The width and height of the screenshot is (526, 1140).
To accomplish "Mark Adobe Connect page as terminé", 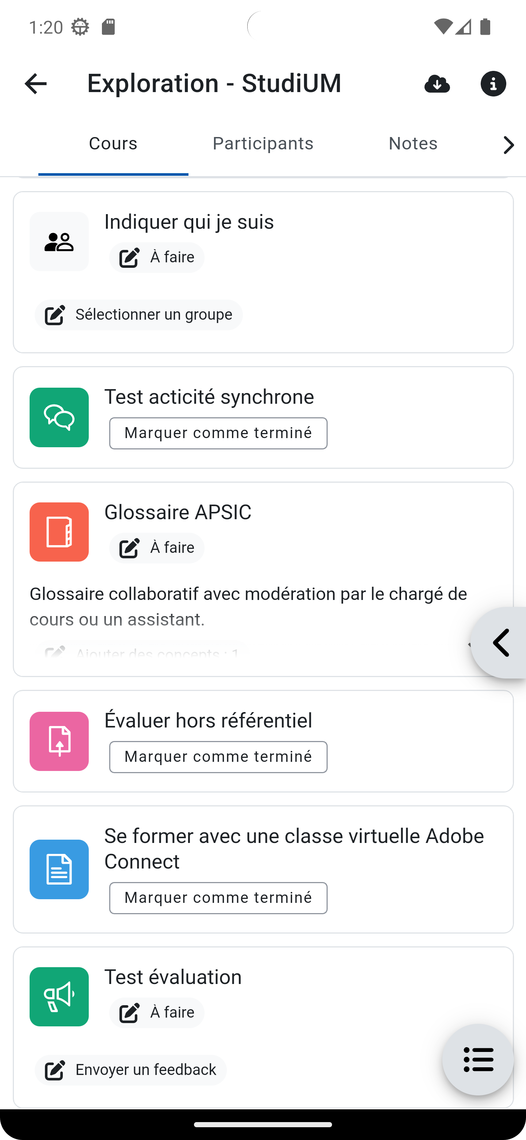I will coord(218,898).
